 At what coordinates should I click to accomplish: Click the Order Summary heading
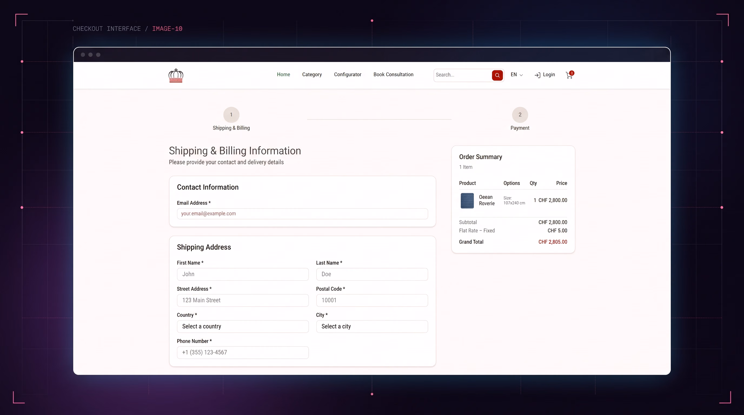point(480,157)
